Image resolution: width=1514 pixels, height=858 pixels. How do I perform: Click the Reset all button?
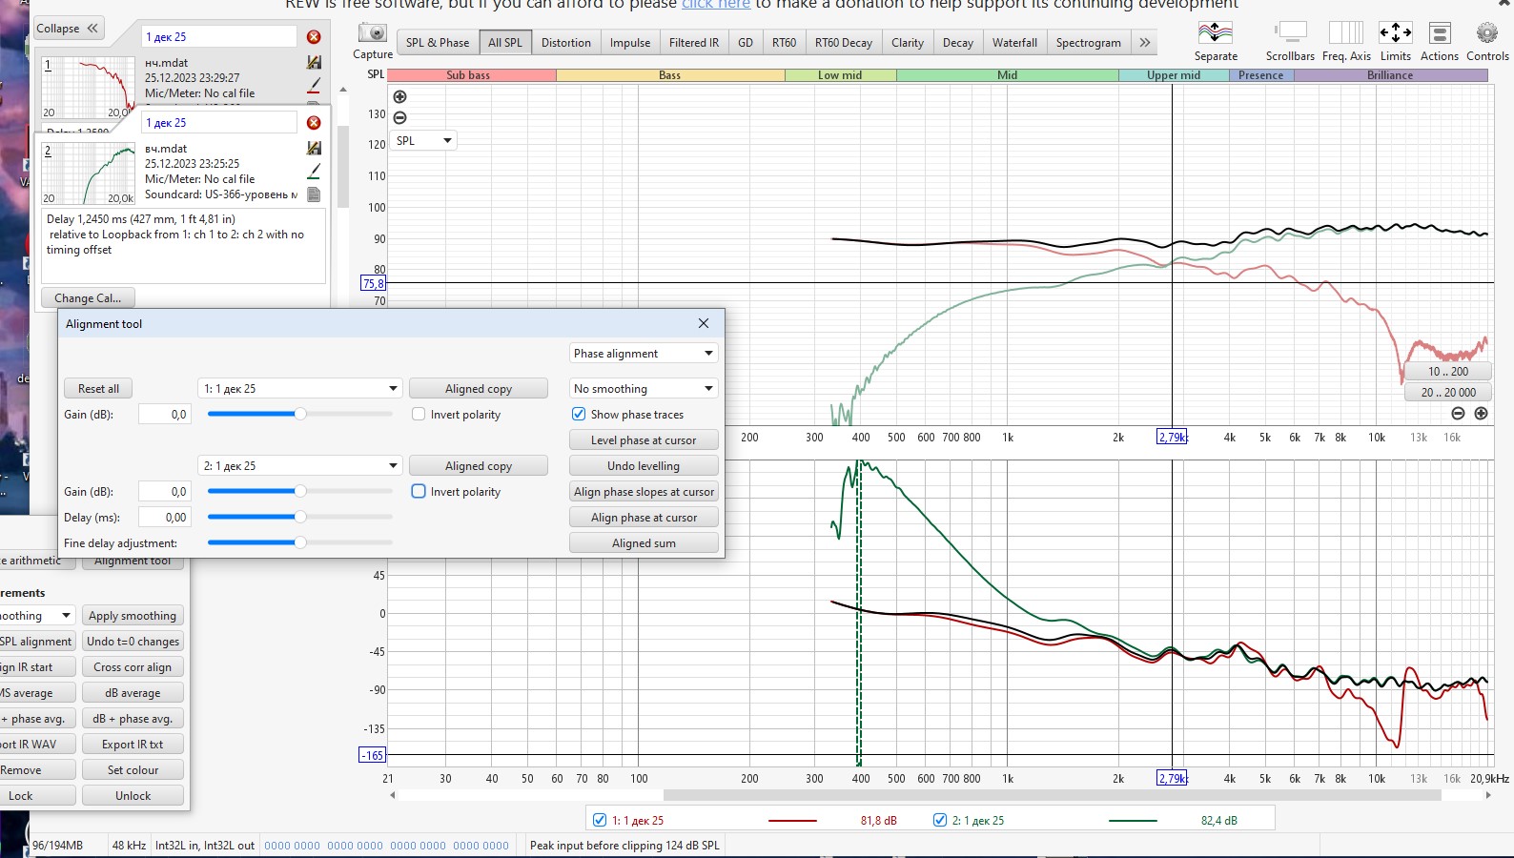click(x=98, y=389)
